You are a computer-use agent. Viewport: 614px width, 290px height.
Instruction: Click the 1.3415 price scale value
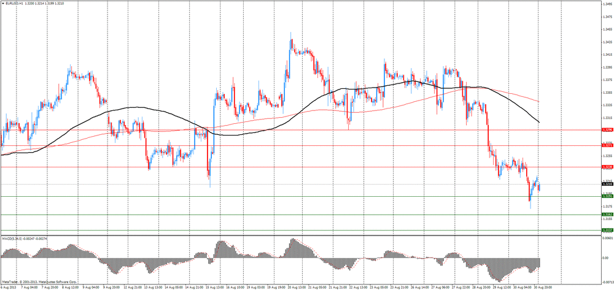pyautogui.click(x=608, y=55)
